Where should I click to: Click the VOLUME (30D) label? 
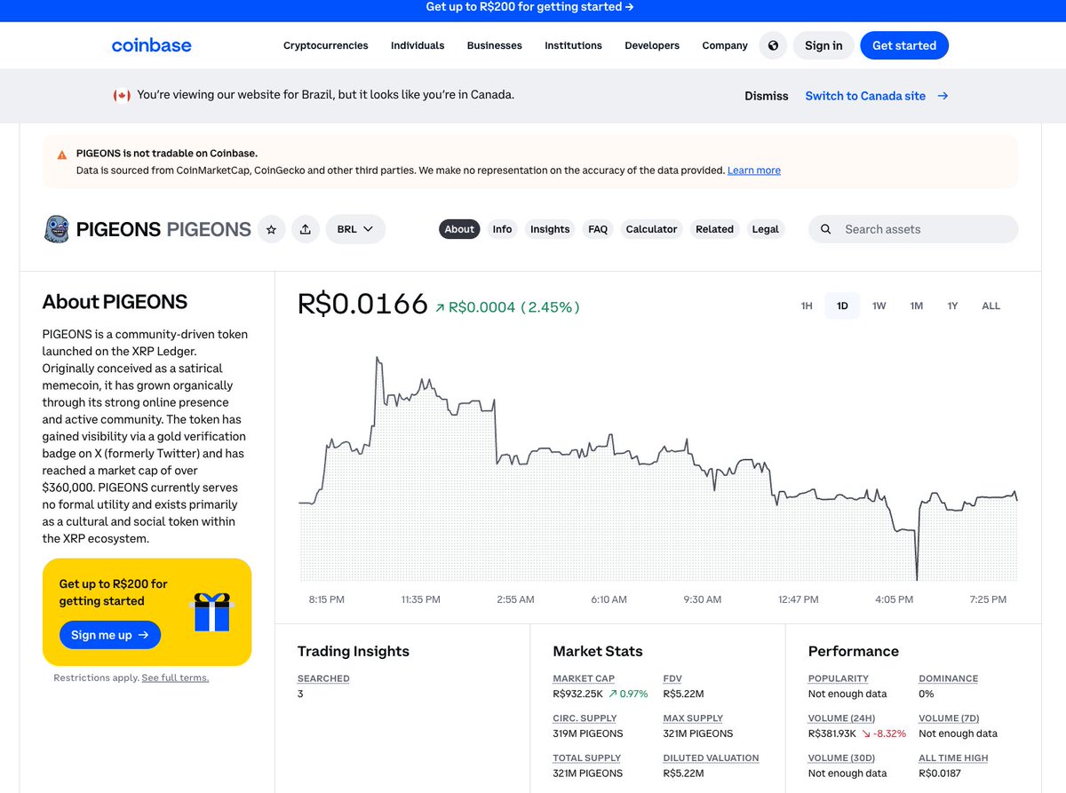coord(841,758)
